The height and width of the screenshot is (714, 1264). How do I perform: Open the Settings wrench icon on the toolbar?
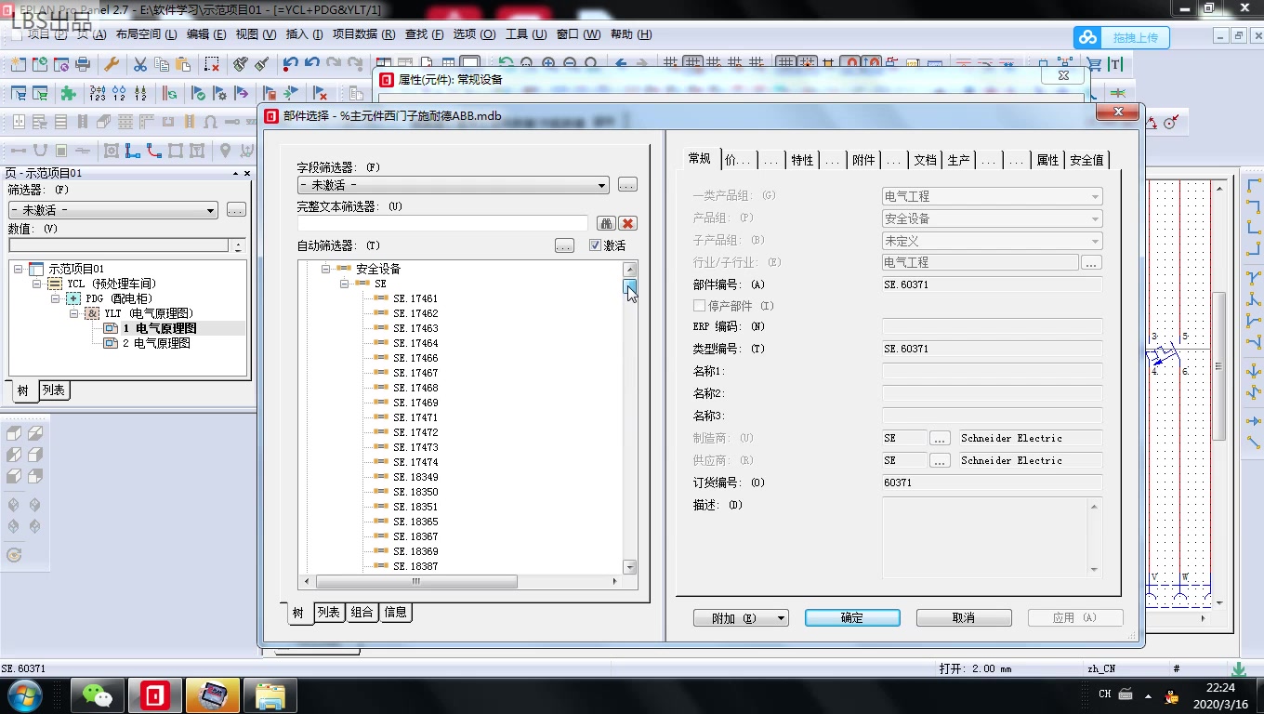tap(112, 63)
